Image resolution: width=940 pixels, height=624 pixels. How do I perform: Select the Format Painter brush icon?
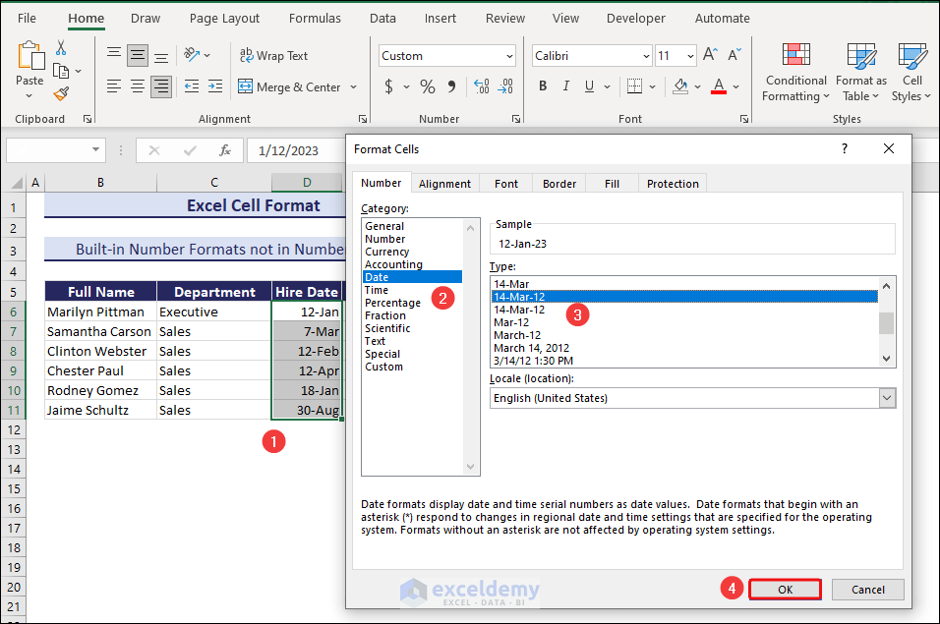click(x=61, y=93)
